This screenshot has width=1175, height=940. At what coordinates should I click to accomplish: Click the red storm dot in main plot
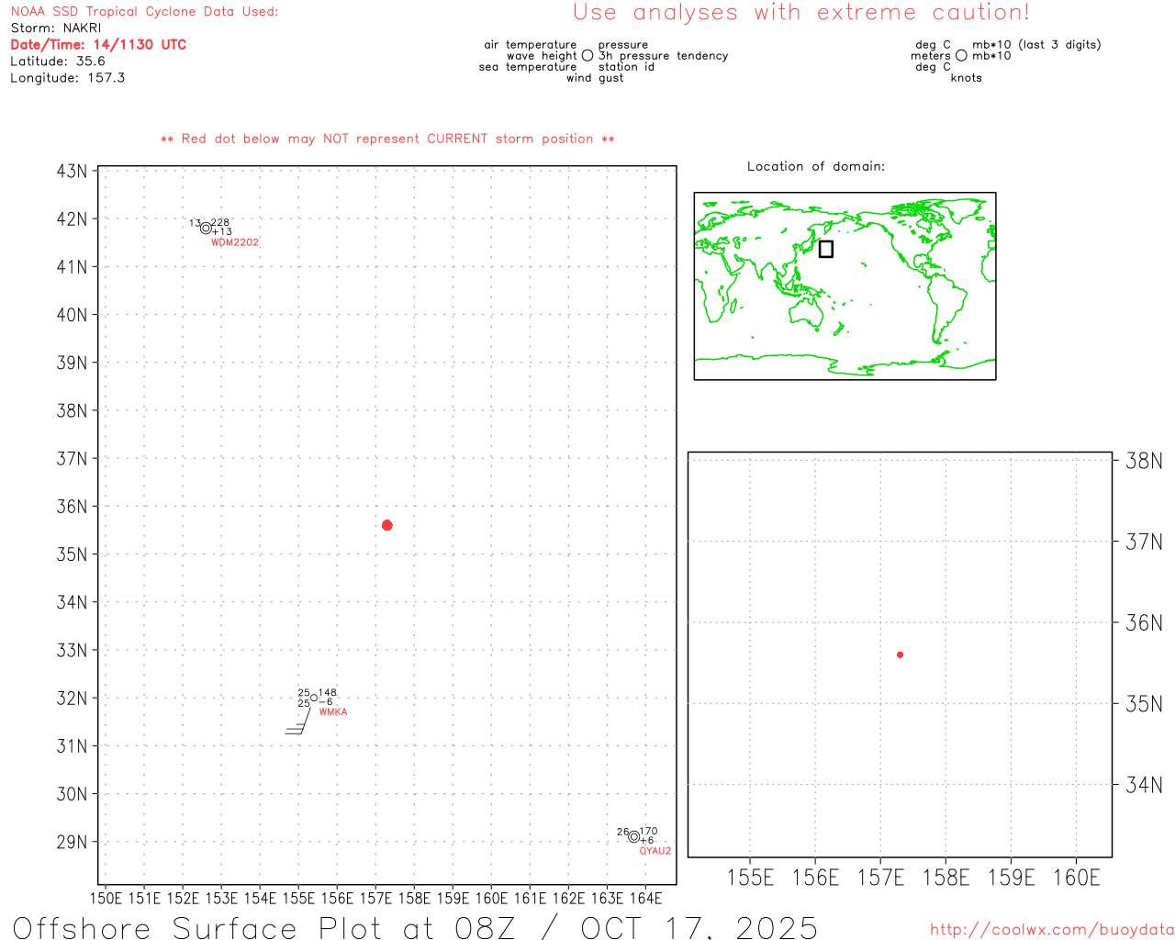pyautogui.click(x=387, y=525)
